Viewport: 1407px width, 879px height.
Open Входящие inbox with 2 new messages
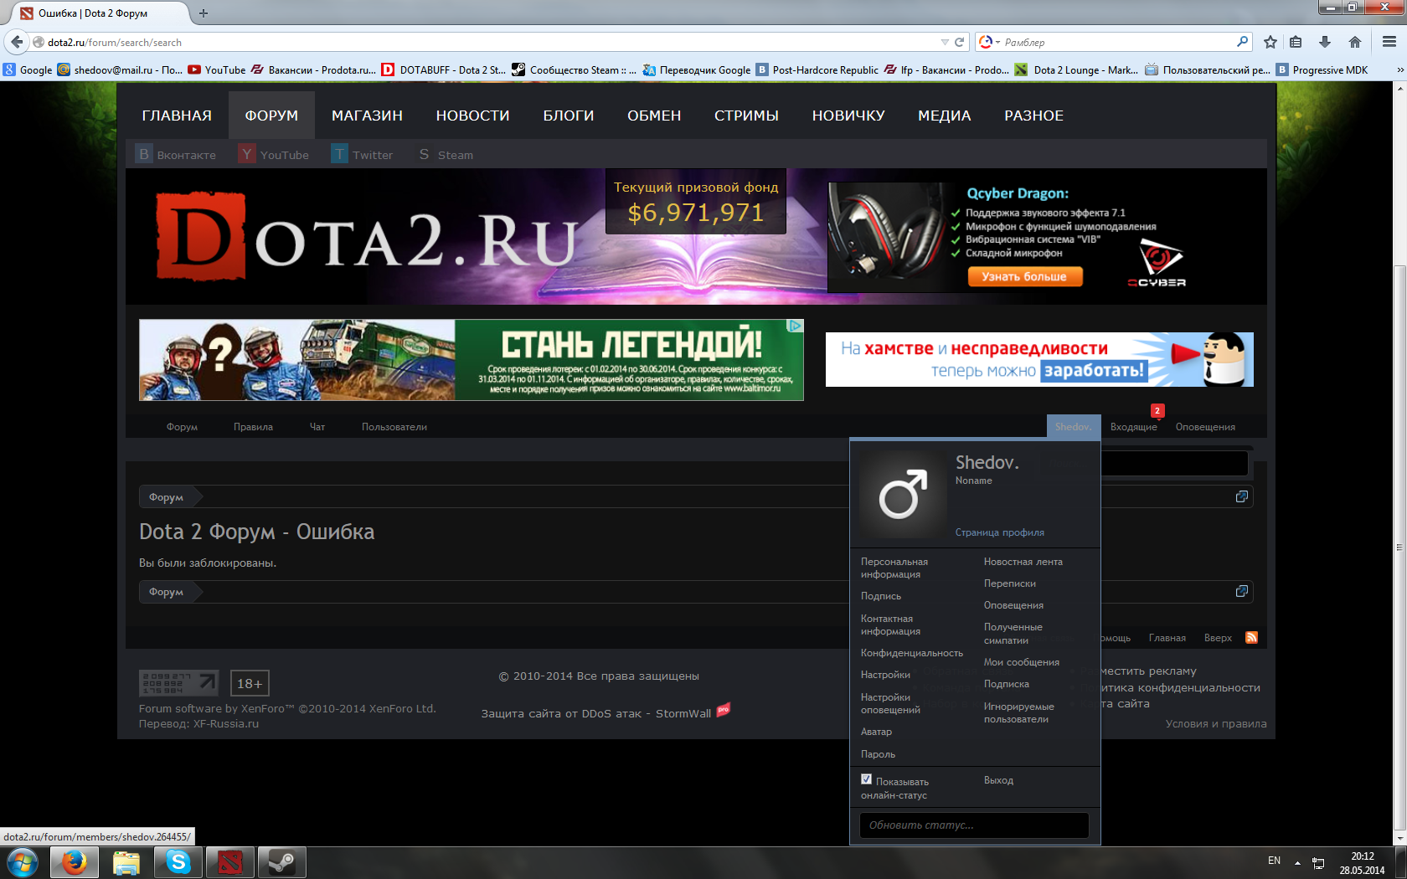point(1134,427)
